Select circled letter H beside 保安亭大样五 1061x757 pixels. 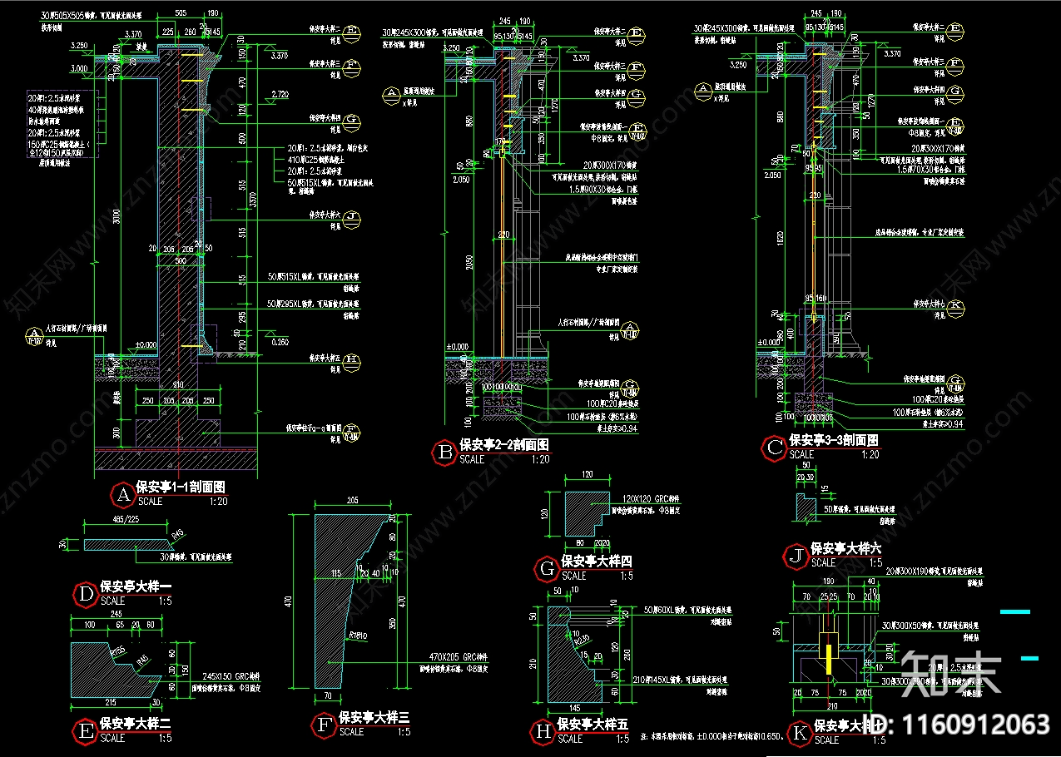pyautogui.click(x=543, y=731)
